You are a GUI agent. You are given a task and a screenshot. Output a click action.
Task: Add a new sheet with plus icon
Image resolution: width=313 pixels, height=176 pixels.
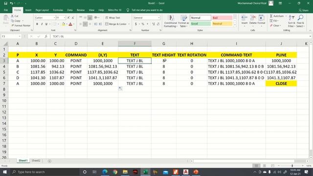click(x=49, y=161)
